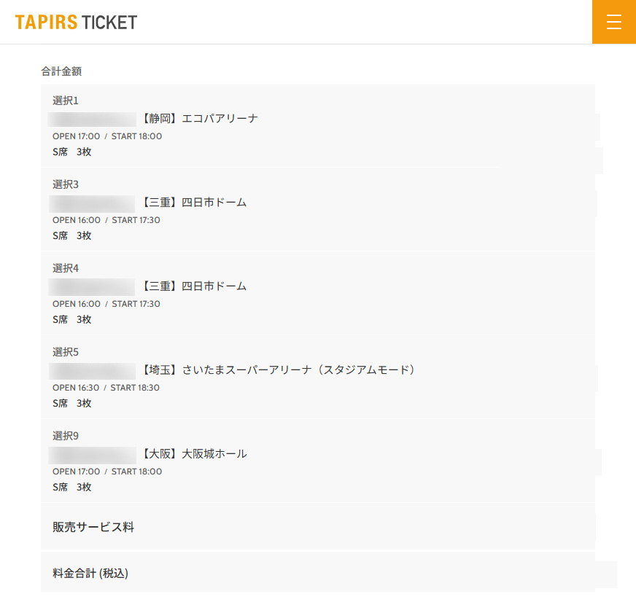Click OPEN 16:30 / START 18:30 time
The image size is (636, 602).
(x=106, y=388)
